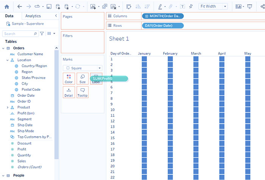This screenshot has width=265, height=180.
Task: Click the Tooltip marks card button
Action: [83, 92]
